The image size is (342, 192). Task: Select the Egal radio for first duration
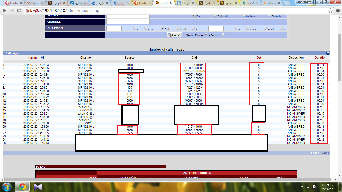tap(162, 28)
